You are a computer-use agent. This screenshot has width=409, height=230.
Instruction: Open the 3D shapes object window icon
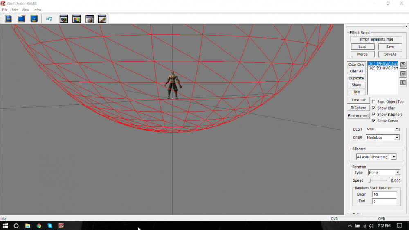tap(64, 19)
